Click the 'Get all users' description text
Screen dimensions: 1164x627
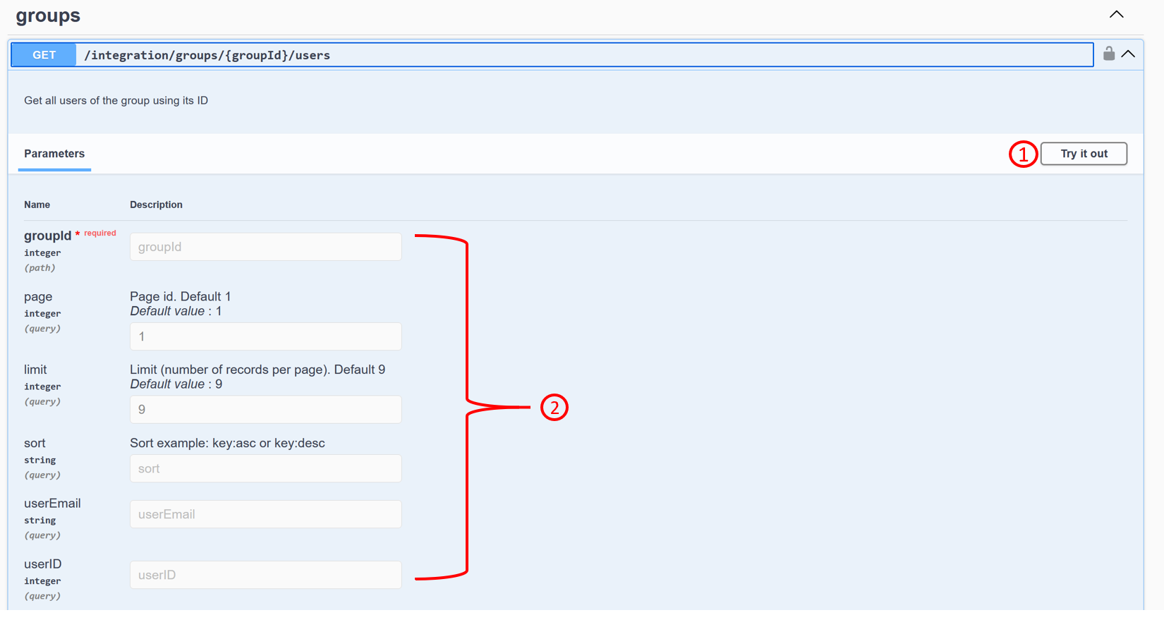(116, 101)
